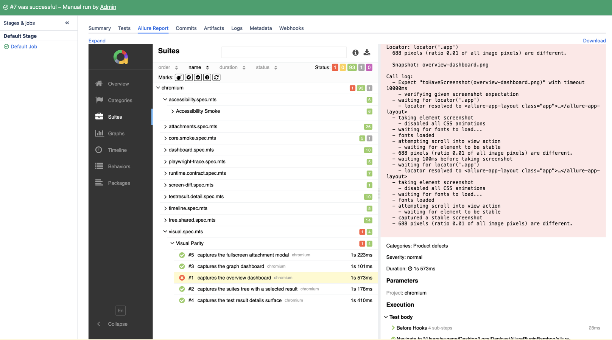Image resolution: width=612 pixels, height=340 pixels.
Task: Open the Metadata tab
Action: pos(261,28)
